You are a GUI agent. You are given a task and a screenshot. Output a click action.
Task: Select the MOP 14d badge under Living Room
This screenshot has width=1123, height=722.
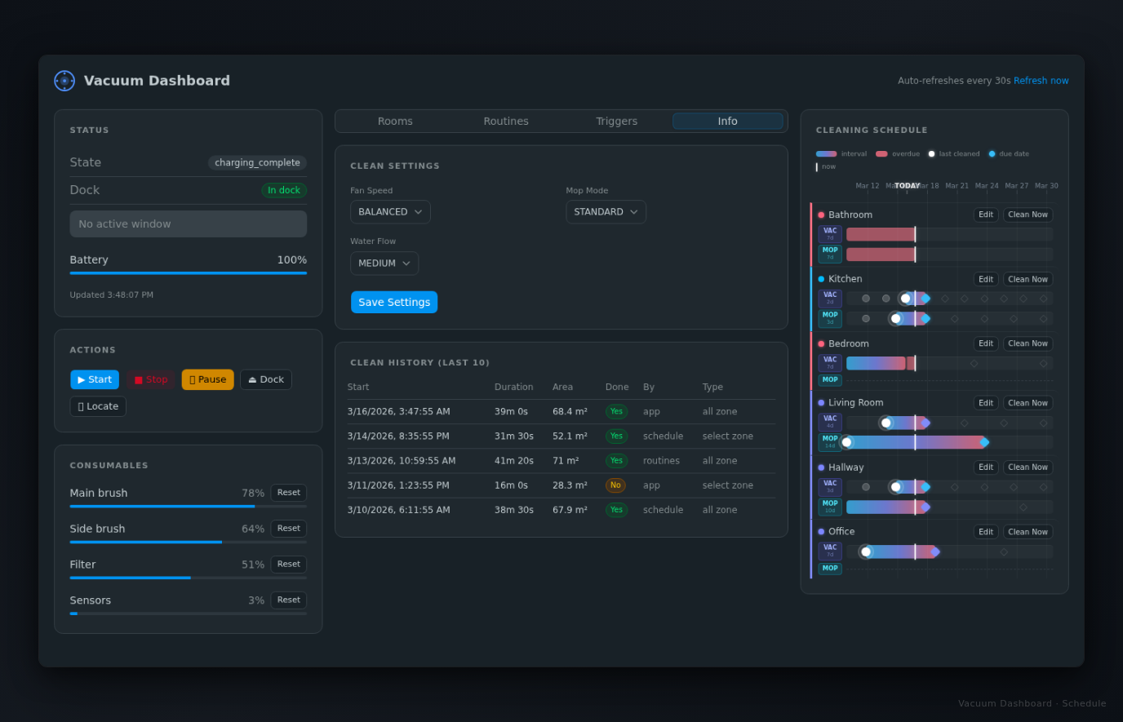(829, 441)
